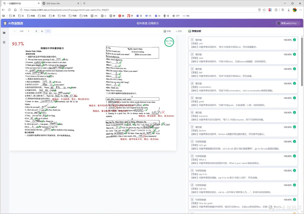Click the GPT bookmark link
The image size is (304, 214).
click(x=176, y=16)
